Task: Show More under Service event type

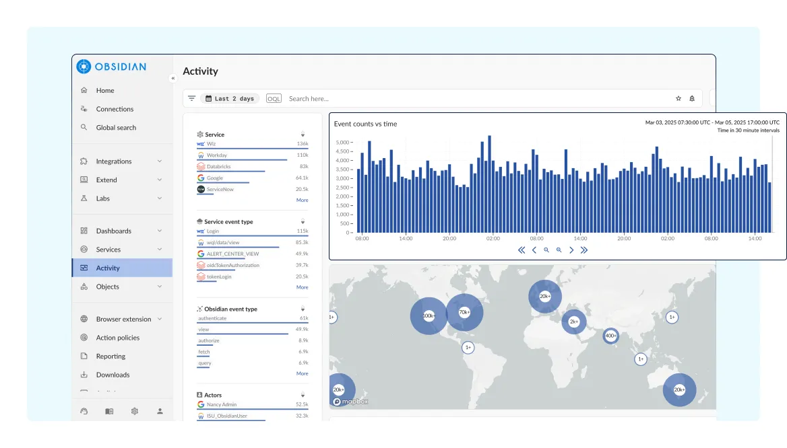Action: click(302, 287)
